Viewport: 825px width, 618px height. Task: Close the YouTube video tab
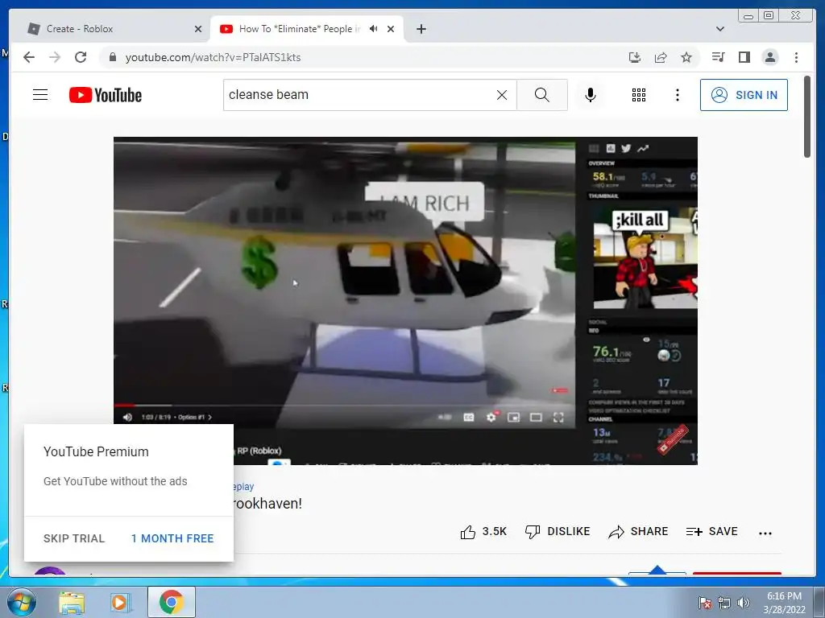(x=391, y=29)
